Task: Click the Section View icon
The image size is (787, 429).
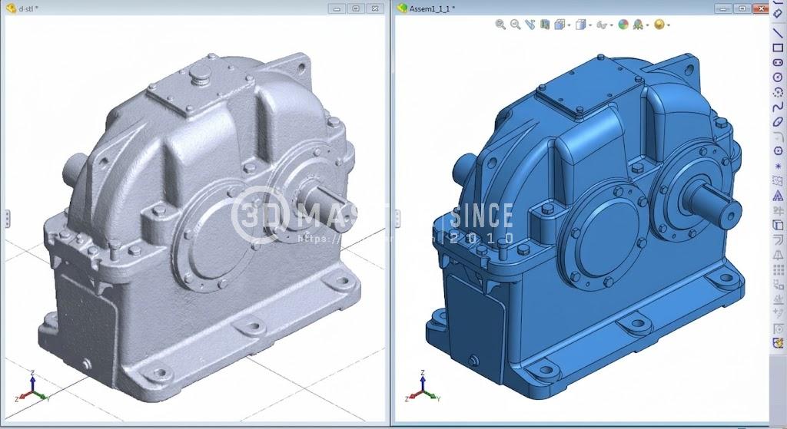Action: (x=545, y=25)
